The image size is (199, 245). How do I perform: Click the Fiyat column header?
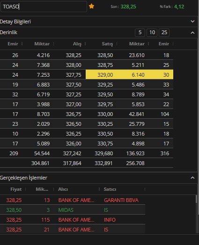click(16, 189)
